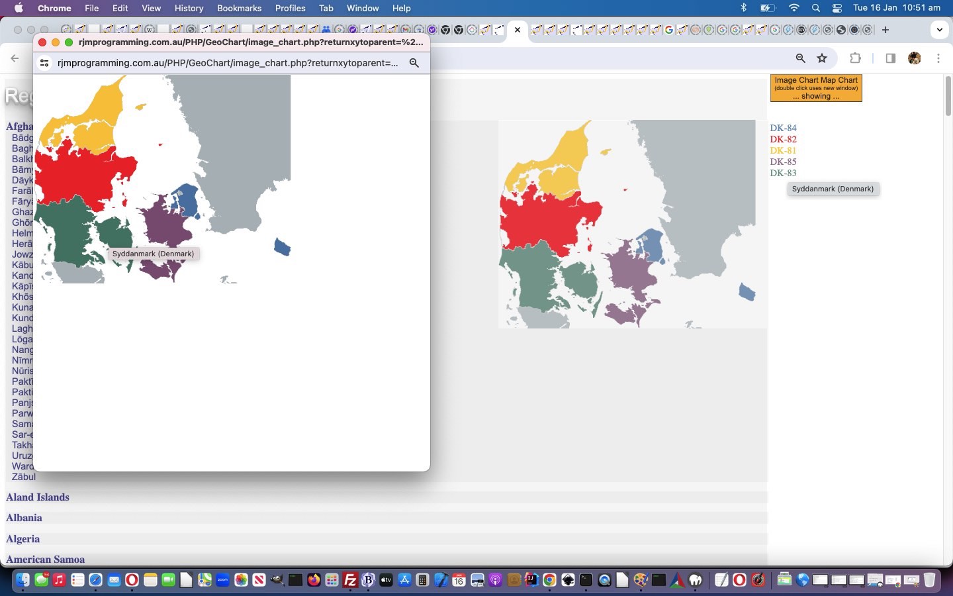
Task: Click the bookmark star icon
Action: (x=822, y=58)
